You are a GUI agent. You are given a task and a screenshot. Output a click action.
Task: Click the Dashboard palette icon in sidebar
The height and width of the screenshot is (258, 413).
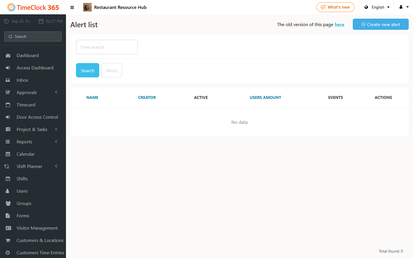click(x=8, y=56)
